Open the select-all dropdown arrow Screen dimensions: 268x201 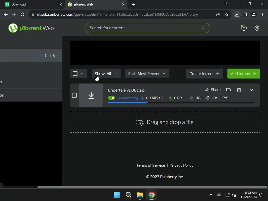[82, 74]
